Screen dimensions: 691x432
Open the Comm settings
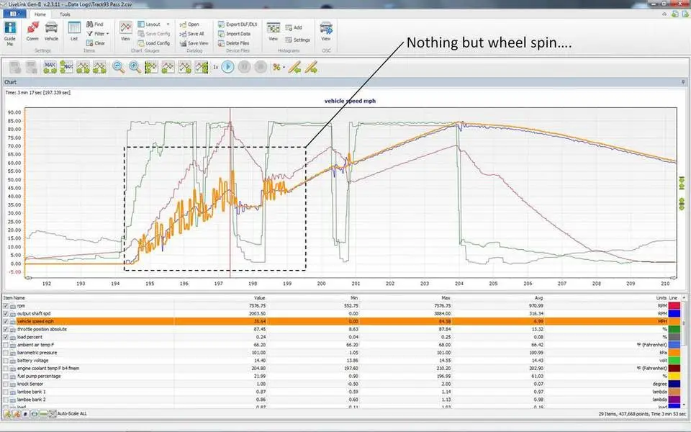(32, 32)
